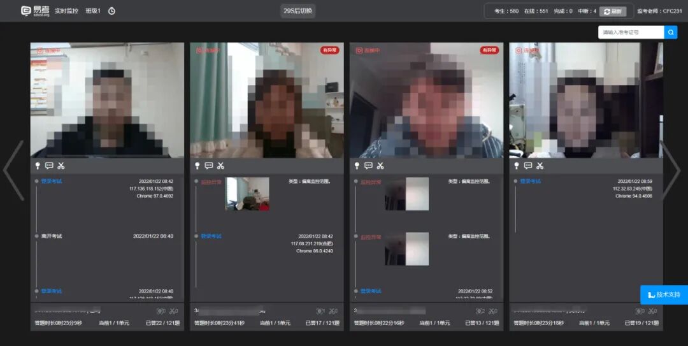Image resolution: width=688 pixels, height=346 pixels.
Task: Click scissors icon under video on 已答13/121题 card
Action: point(380,166)
